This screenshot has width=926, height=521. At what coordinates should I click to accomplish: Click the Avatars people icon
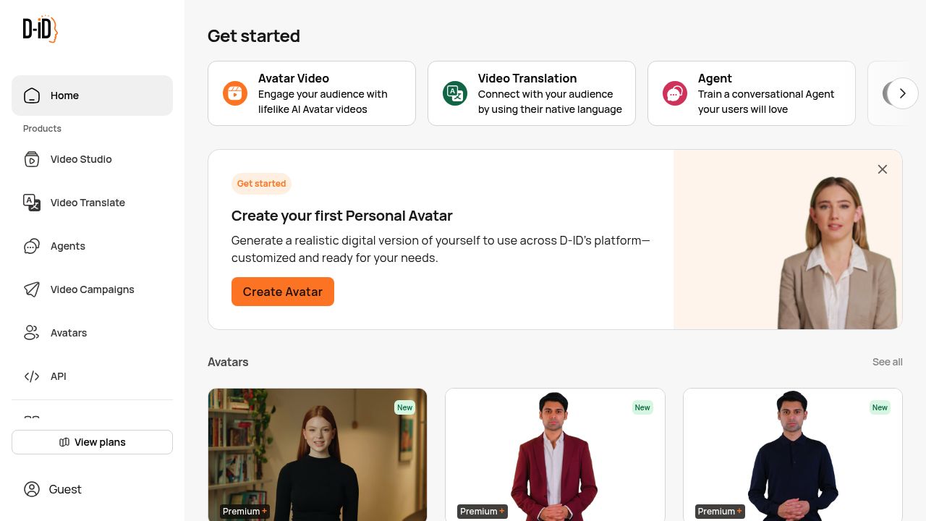click(x=32, y=333)
